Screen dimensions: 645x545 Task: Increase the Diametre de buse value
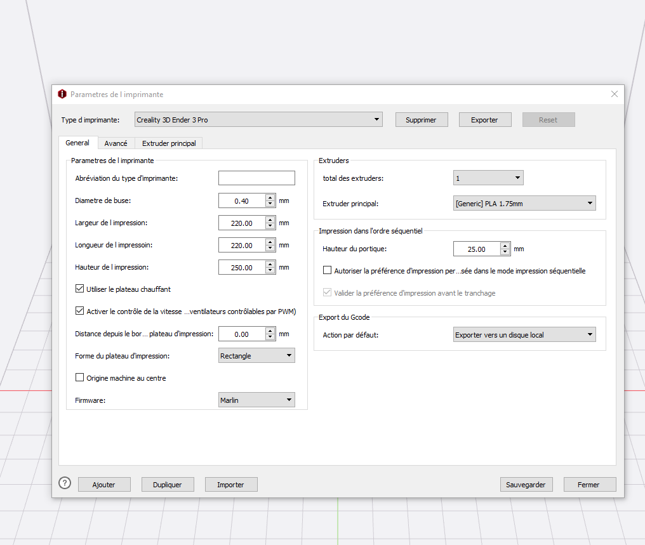270,197
